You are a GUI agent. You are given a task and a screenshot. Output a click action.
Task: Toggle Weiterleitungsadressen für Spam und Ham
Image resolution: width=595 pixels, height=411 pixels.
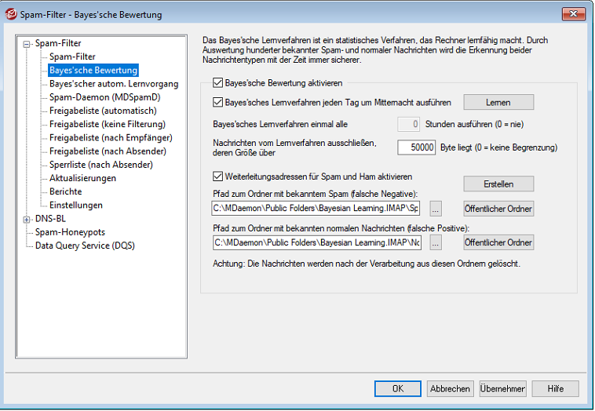(218, 176)
